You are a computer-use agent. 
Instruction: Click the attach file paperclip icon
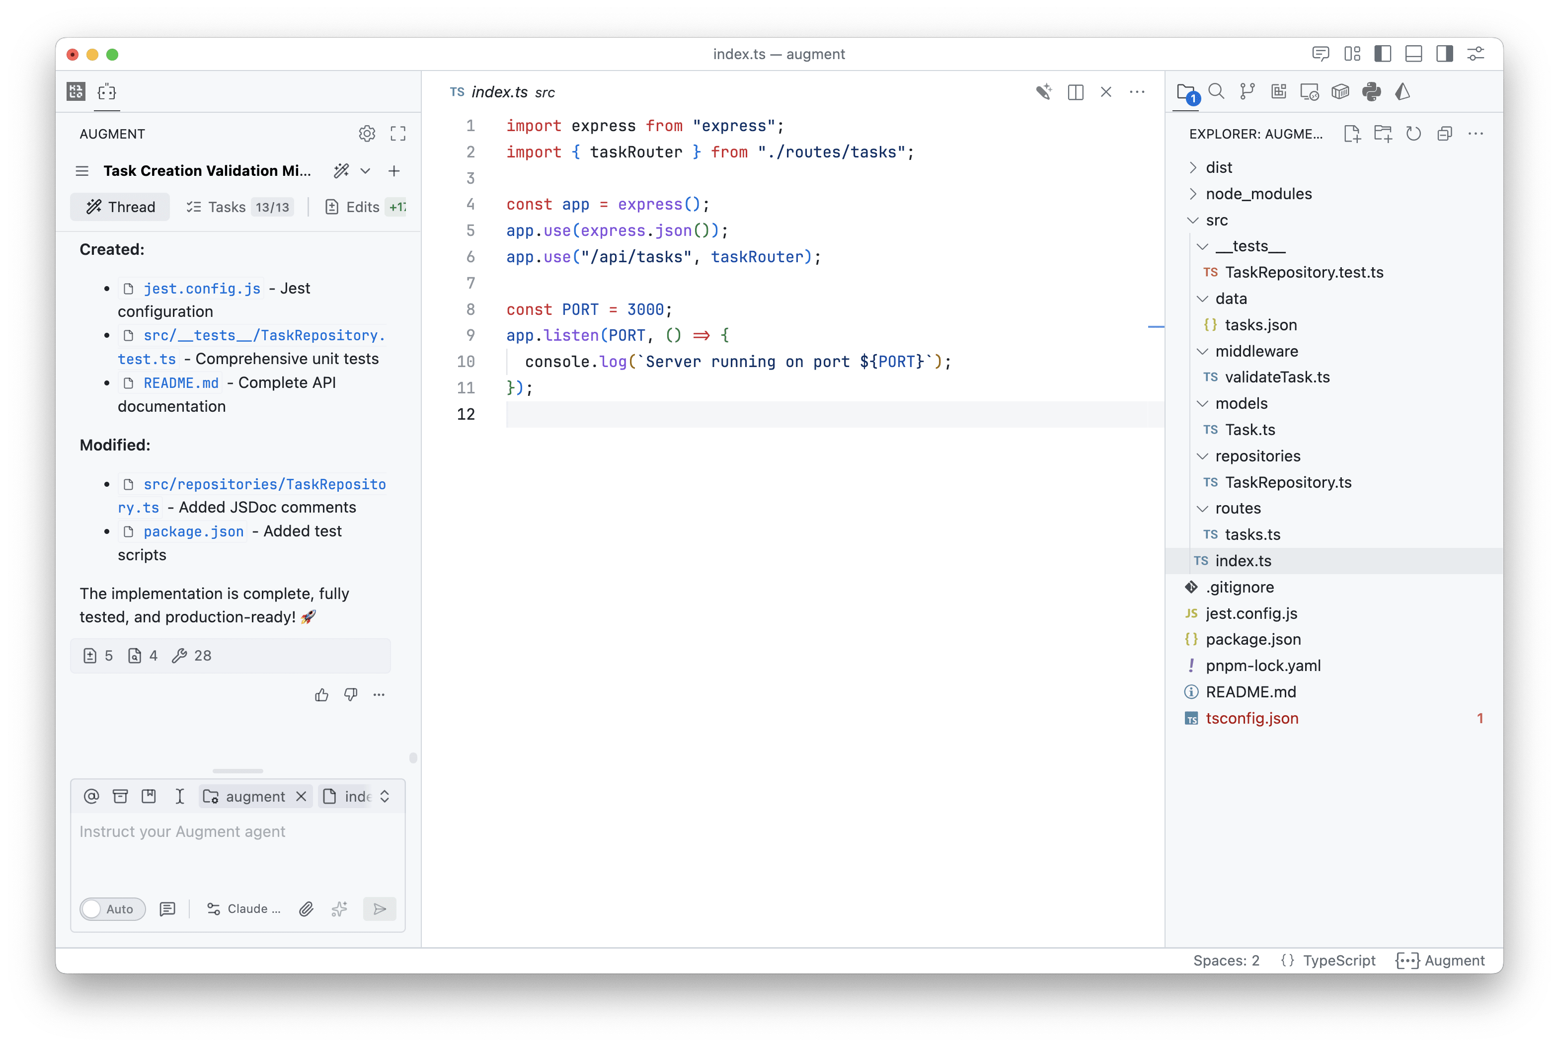pyautogui.click(x=306, y=909)
